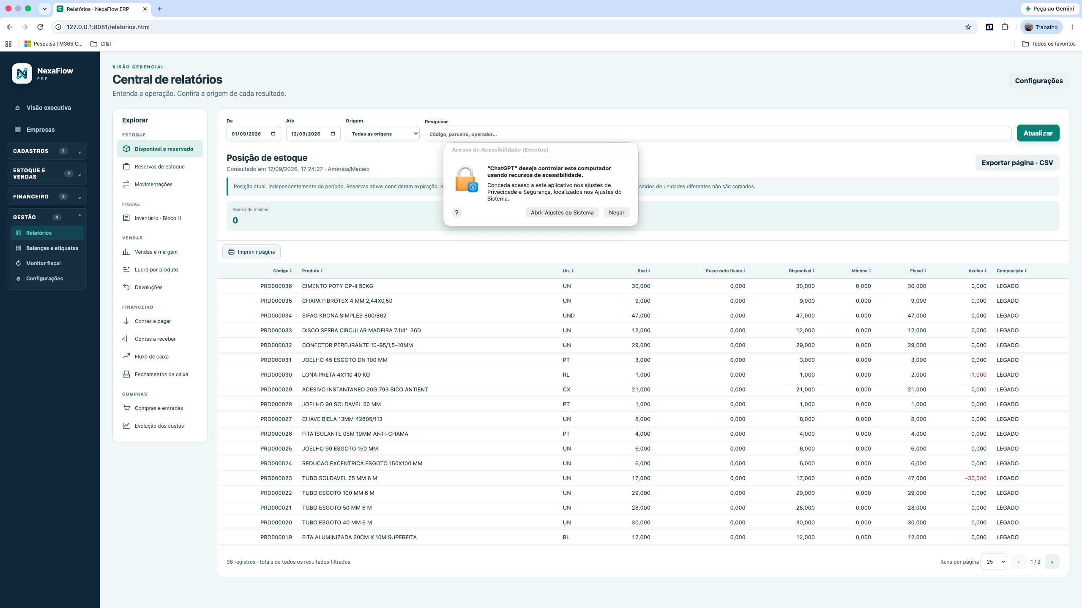
Task: Click PRD000036 code cell
Action: click(x=276, y=286)
